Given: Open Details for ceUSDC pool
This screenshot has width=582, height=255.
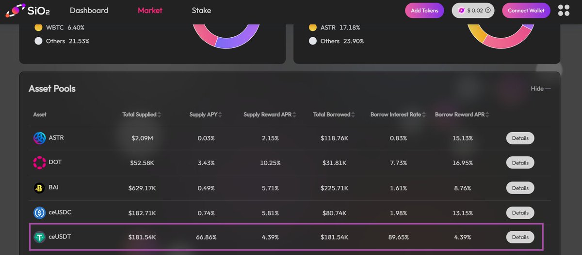Looking at the screenshot, I should [520, 212].
